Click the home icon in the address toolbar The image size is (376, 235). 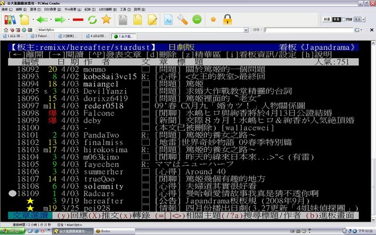[6, 30]
